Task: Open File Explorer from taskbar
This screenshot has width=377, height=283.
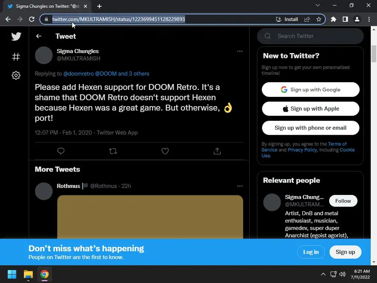Action: (x=28, y=274)
